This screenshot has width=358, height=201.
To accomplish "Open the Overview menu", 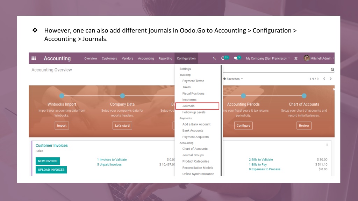I will (x=91, y=58).
